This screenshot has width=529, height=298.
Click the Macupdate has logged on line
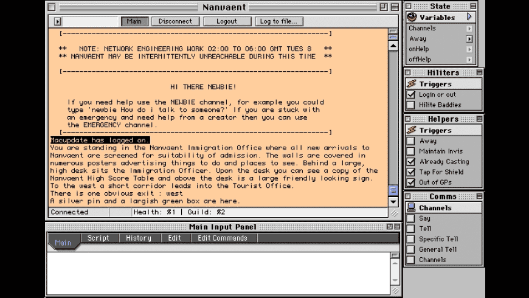click(100, 140)
